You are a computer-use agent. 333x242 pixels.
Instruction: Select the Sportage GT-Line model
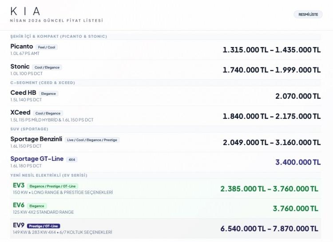(37, 159)
